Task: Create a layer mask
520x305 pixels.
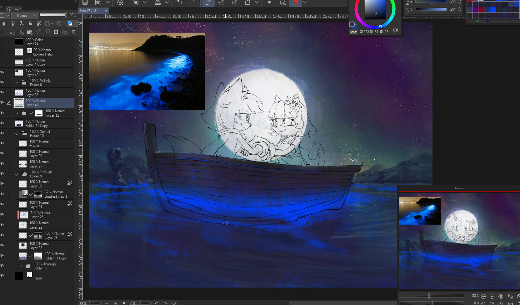Action: click(x=56, y=32)
